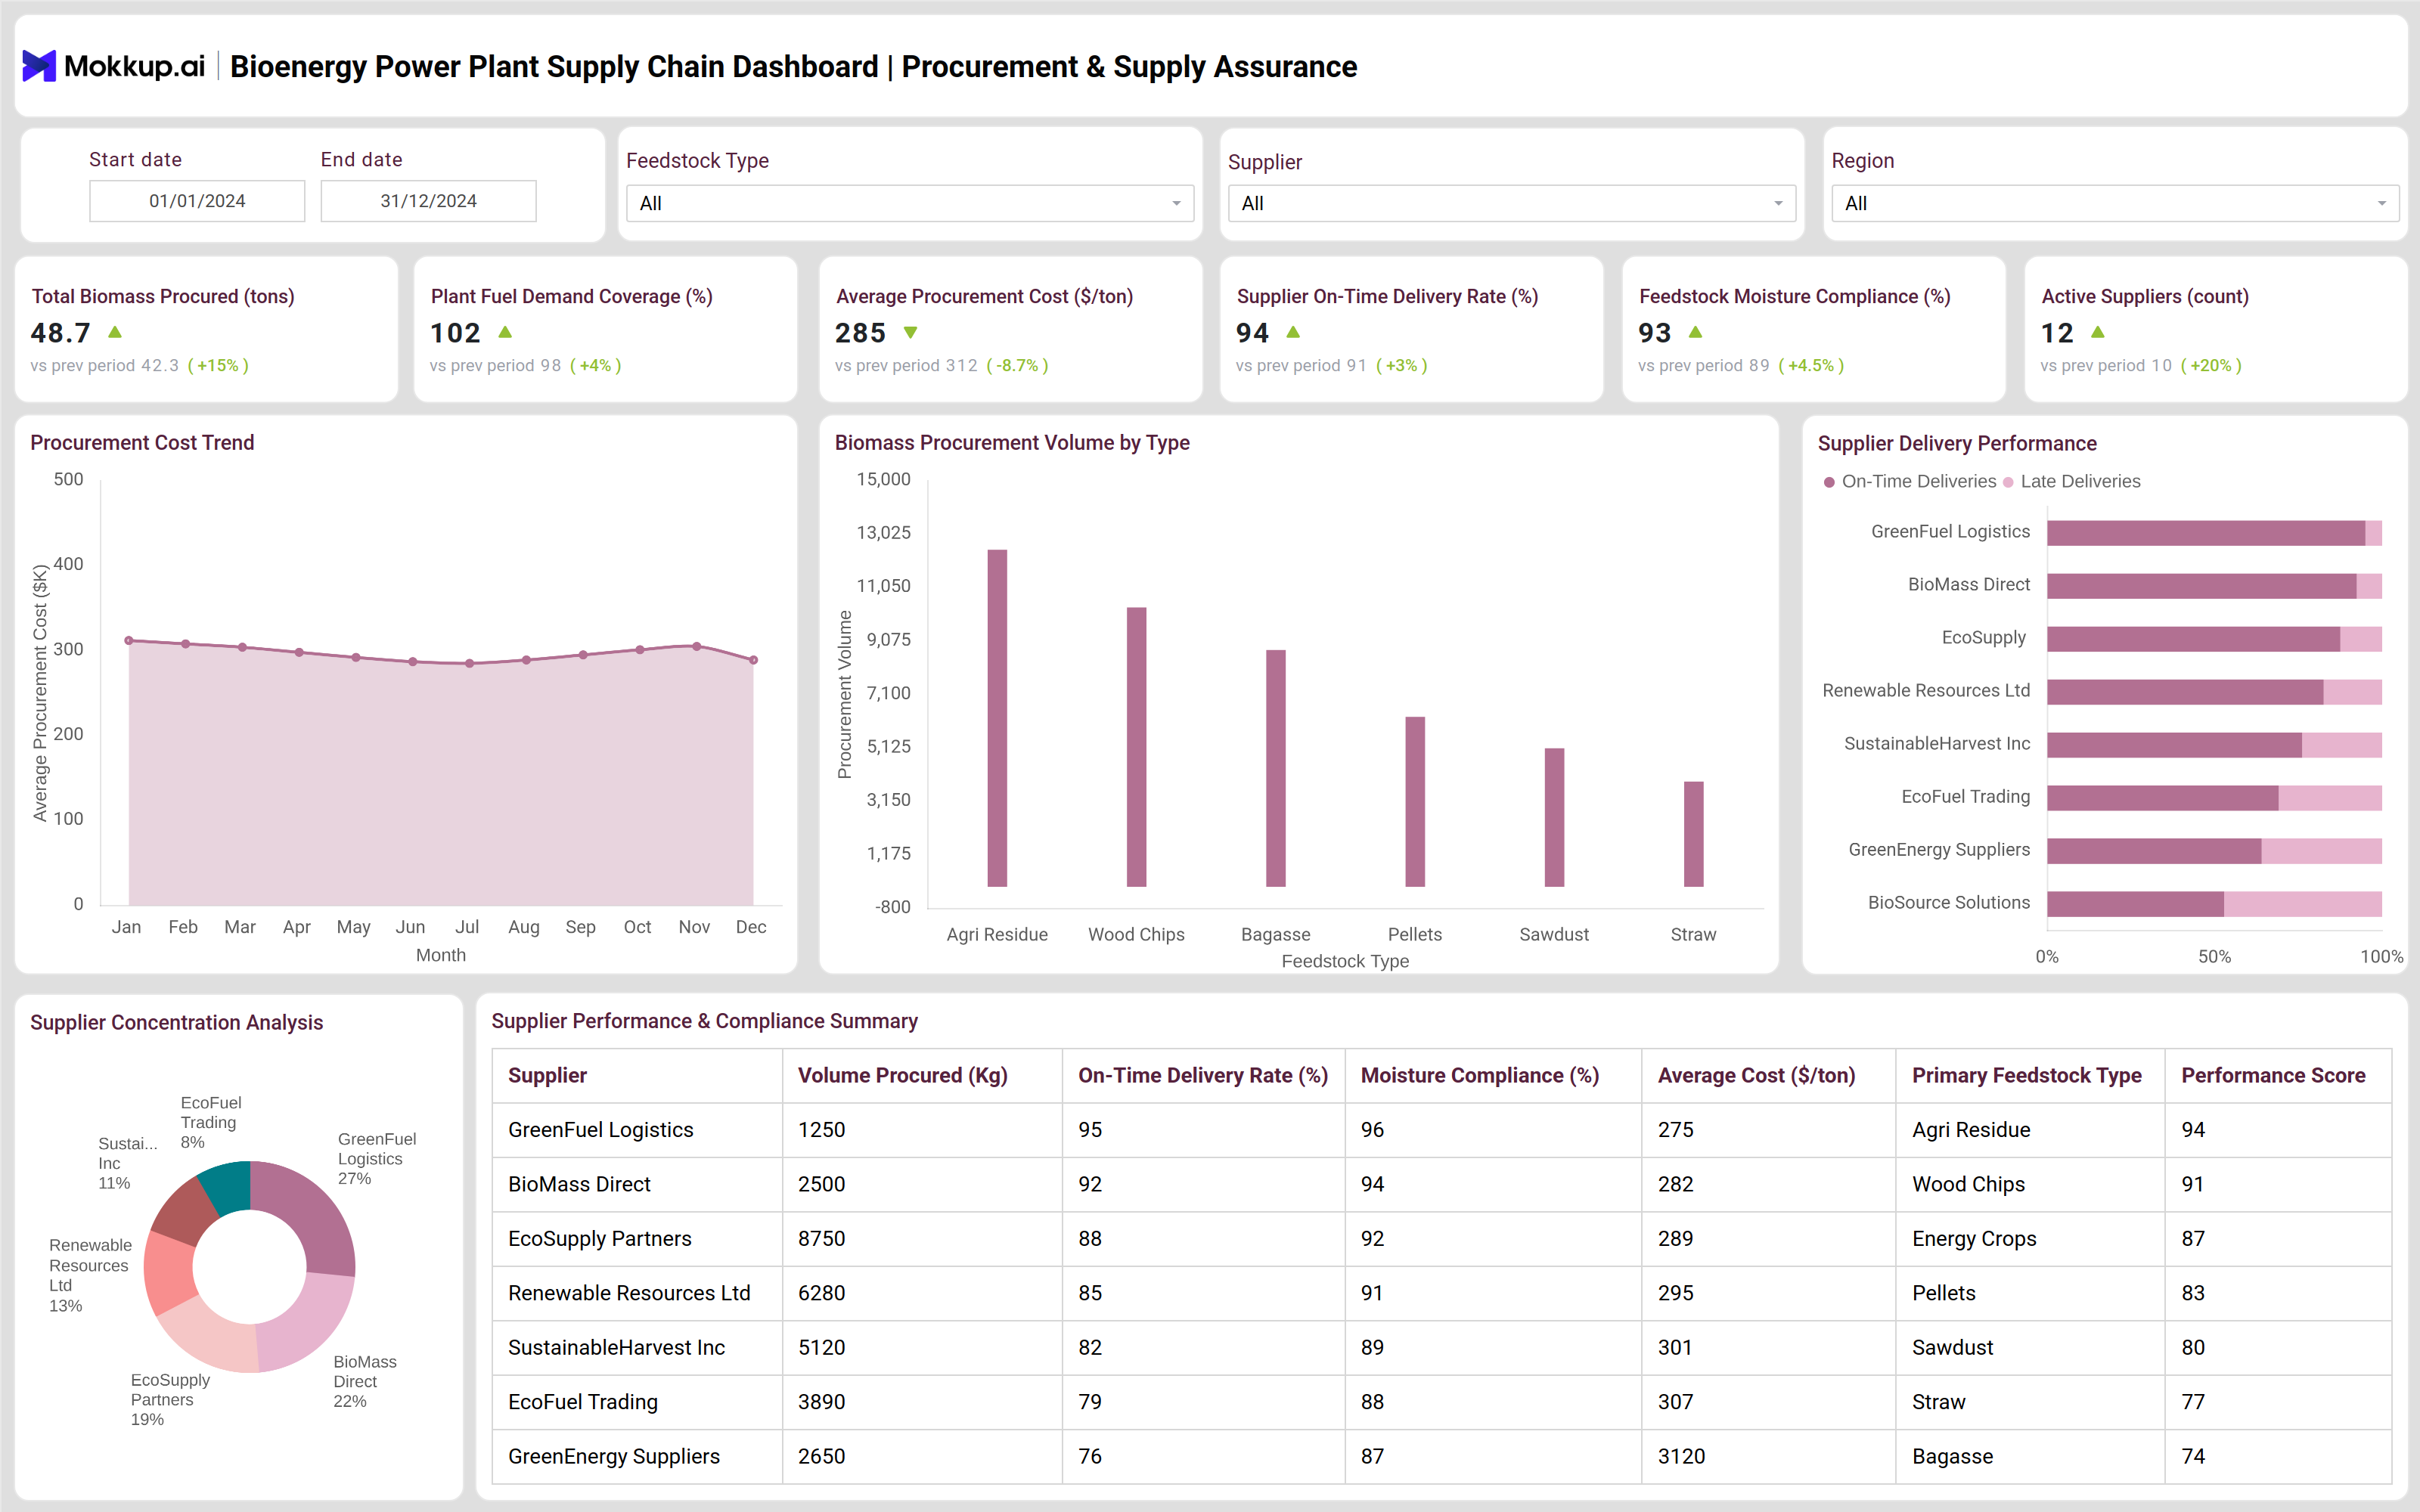Click the Mokkup.ai logo icon
Screen dimensions: 2420x1512
(39, 66)
